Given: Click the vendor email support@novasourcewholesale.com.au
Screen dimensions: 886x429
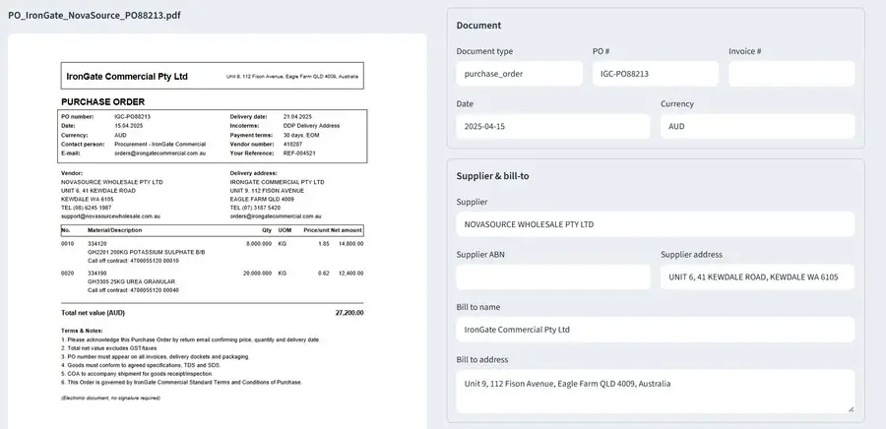Looking at the screenshot, I should pyautogui.click(x=110, y=216).
